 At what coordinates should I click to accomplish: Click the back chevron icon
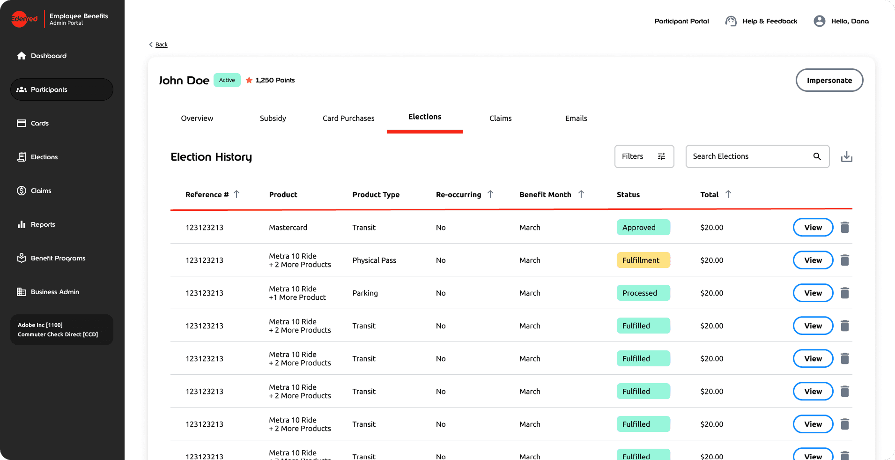[x=151, y=45]
